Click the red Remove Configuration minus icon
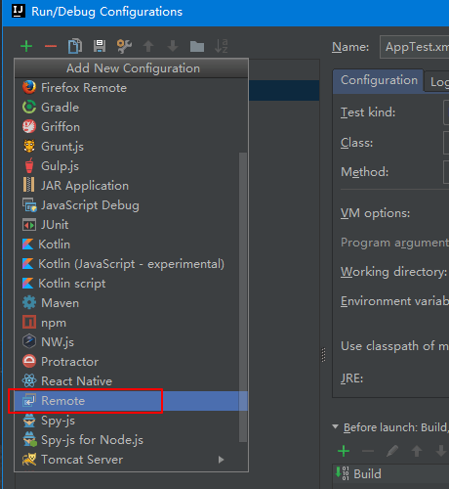This screenshot has height=489, width=449. (x=51, y=46)
